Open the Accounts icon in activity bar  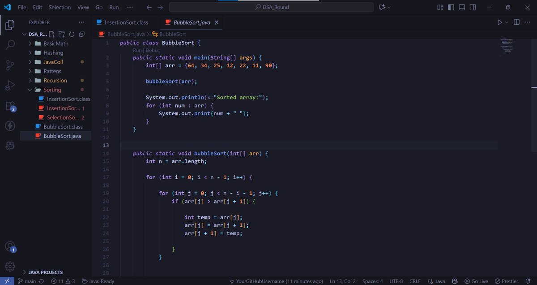10,246
